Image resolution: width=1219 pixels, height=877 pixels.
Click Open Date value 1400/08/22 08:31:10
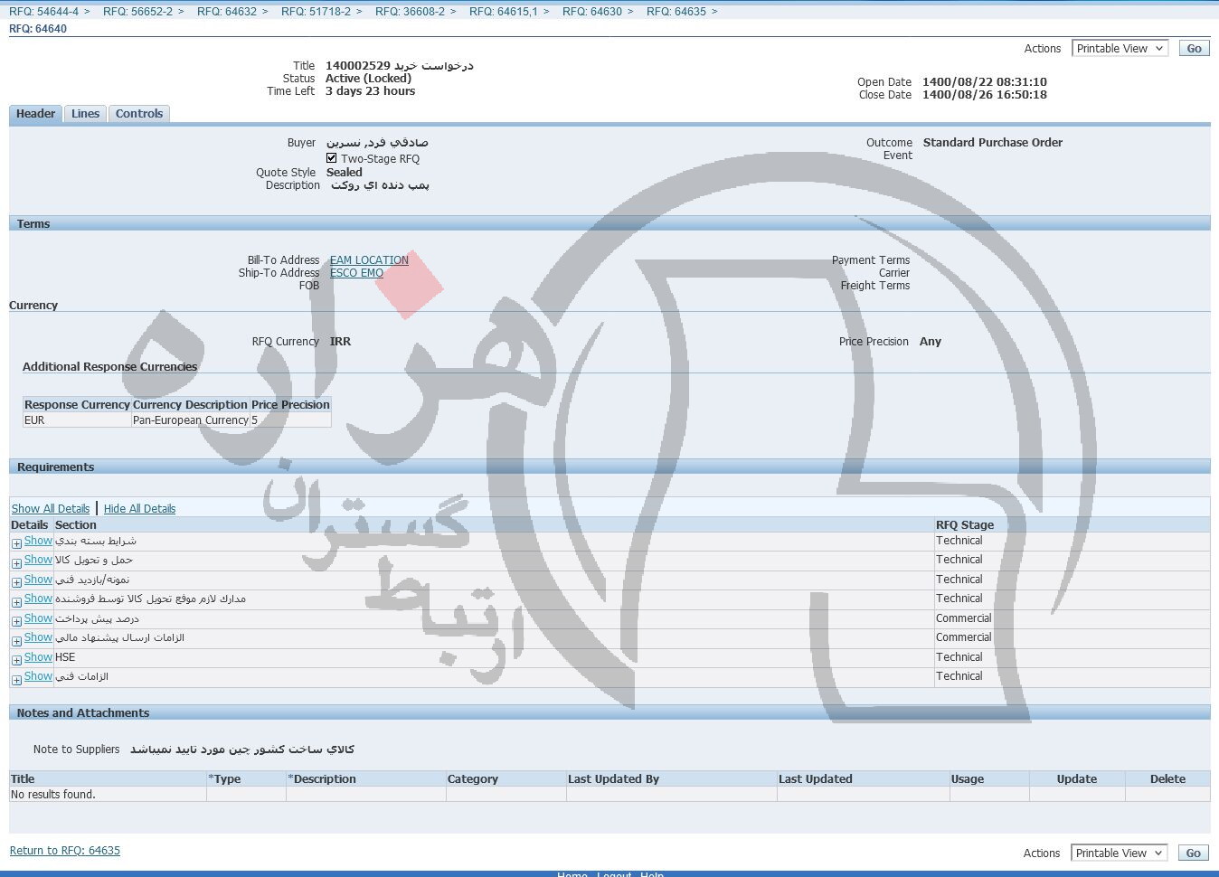[985, 82]
